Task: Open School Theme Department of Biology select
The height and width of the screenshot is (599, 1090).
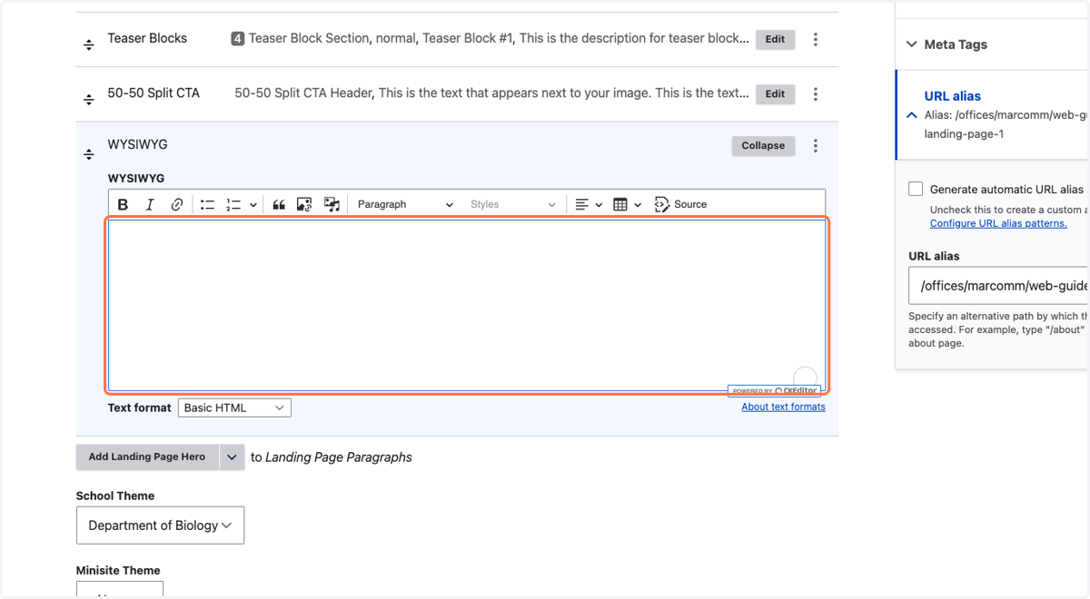Action: 160,525
